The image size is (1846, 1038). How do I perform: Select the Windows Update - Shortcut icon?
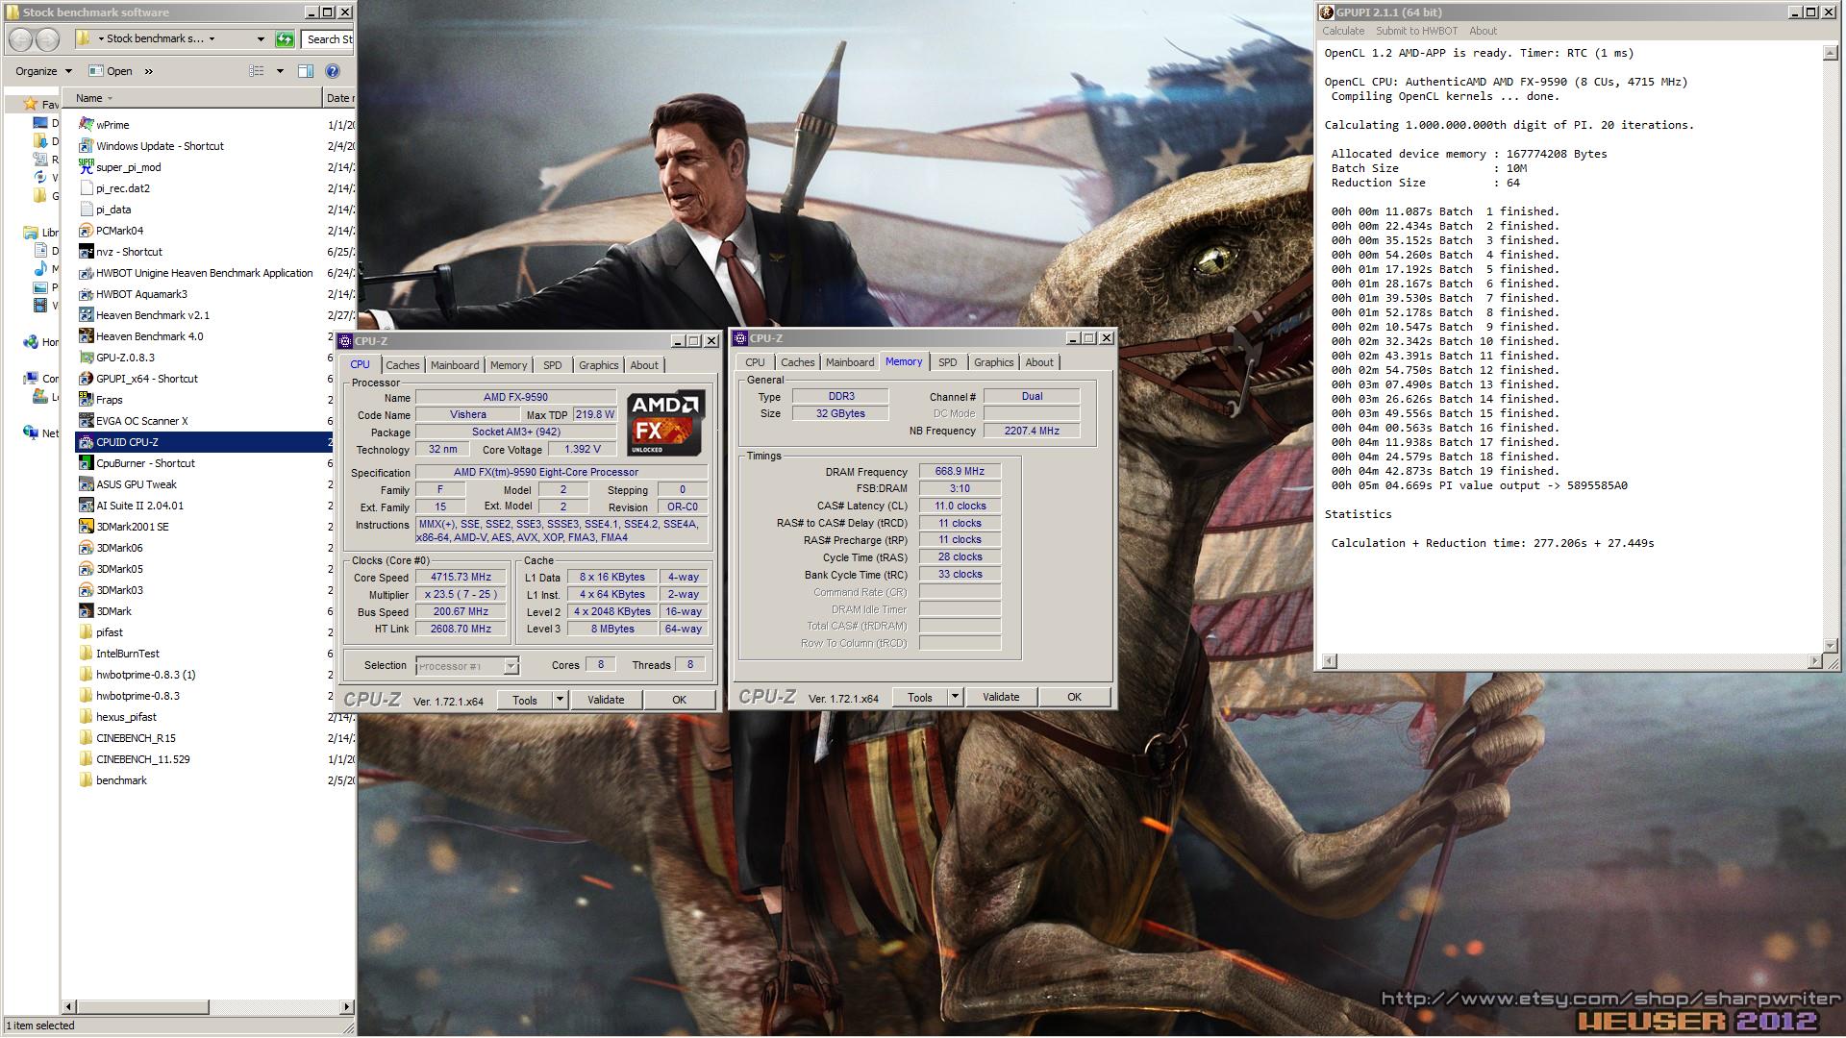pyautogui.click(x=87, y=146)
